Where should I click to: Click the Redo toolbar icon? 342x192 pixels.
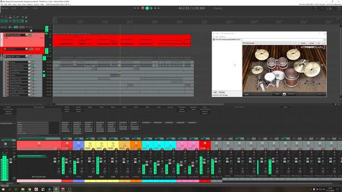coord(22,17)
